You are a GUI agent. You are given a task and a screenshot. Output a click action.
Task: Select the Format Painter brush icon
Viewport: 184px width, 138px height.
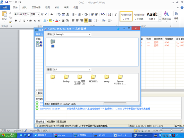tap(10, 22)
